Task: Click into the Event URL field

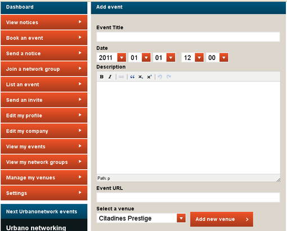Action: (188, 197)
